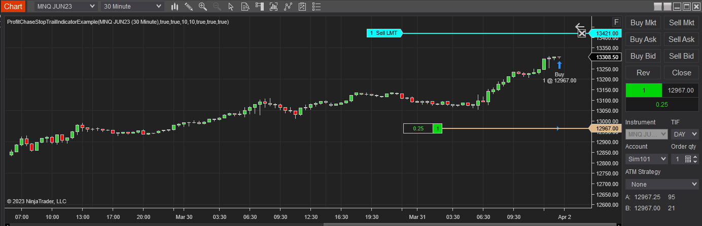Click the green position quantity box
The width and height of the screenshot is (702, 226).
644,90
